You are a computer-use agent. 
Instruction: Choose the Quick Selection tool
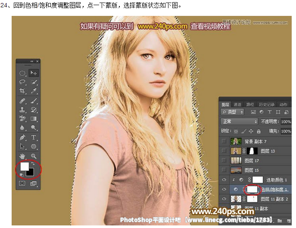tap(34, 82)
